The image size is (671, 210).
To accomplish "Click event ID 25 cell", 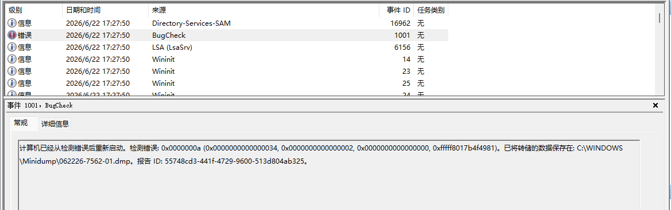I will click(406, 83).
